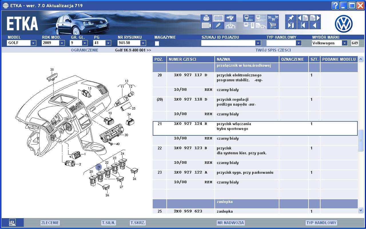This screenshot has width=366, height=229.
Task: Click T.SKRZ. in the bottom bar
Action: 138,223
